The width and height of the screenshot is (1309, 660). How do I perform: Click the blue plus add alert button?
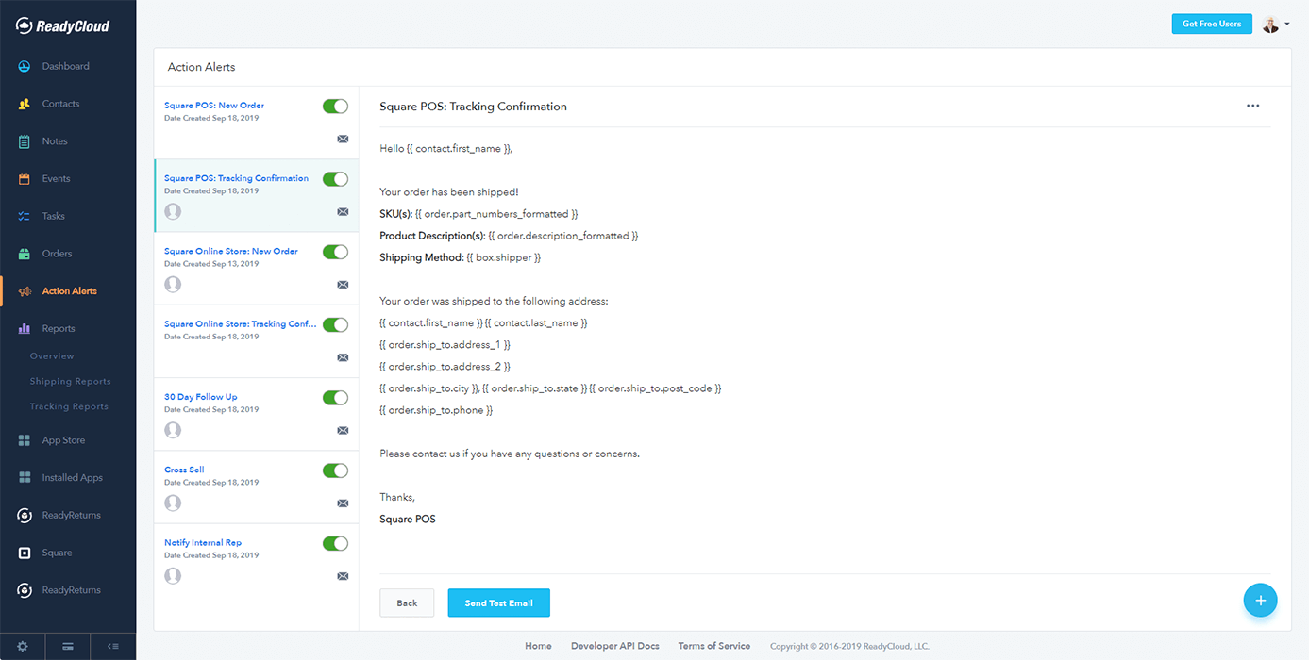pos(1260,601)
